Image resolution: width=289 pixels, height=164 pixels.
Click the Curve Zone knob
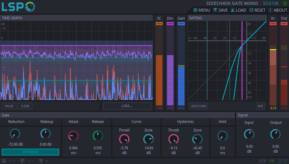point(148,139)
